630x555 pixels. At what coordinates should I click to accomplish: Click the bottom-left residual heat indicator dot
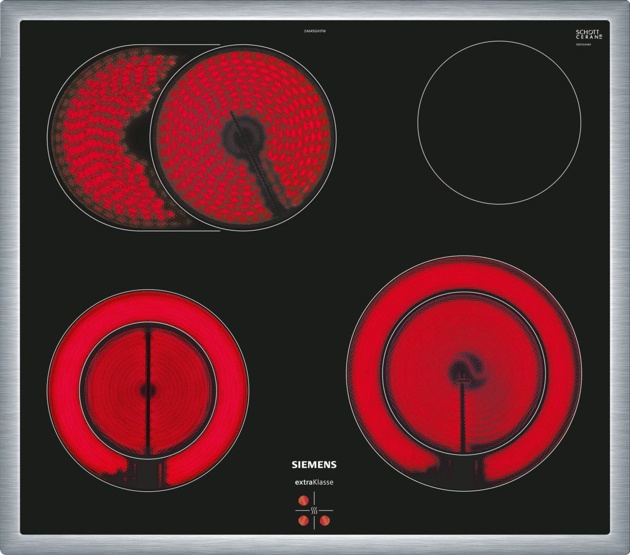tap(303, 521)
